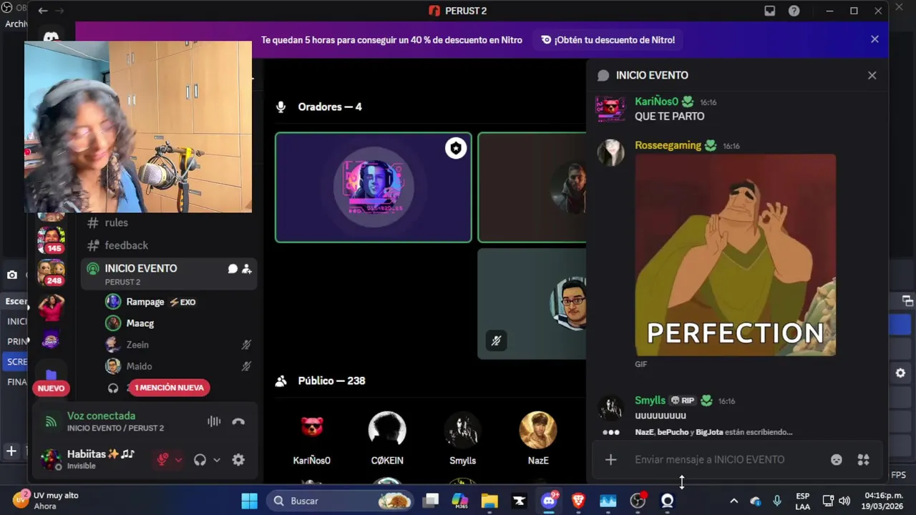
Task: Open Rosseegaming's PERFECTION GIF
Action: coord(736,255)
